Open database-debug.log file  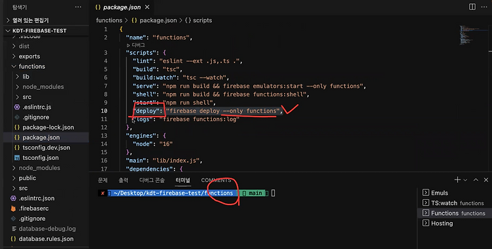pyautogui.click(x=47, y=229)
